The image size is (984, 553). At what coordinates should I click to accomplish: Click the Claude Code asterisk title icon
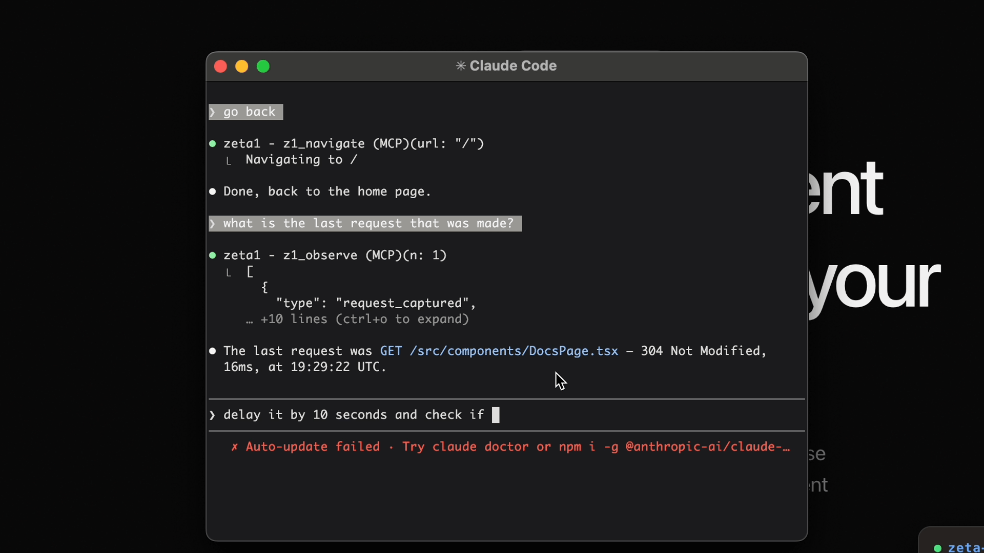[461, 66]
